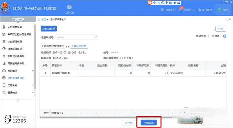Click the Sogou S input method logo
The image size is (233, 128).
pyautogui.click(x=150, y=3)
